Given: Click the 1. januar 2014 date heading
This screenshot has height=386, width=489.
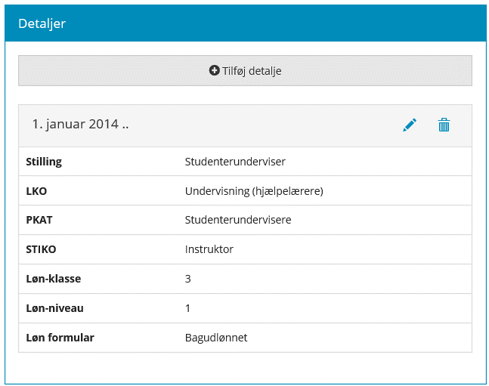Looking at the screenshot, I should 80,125.
